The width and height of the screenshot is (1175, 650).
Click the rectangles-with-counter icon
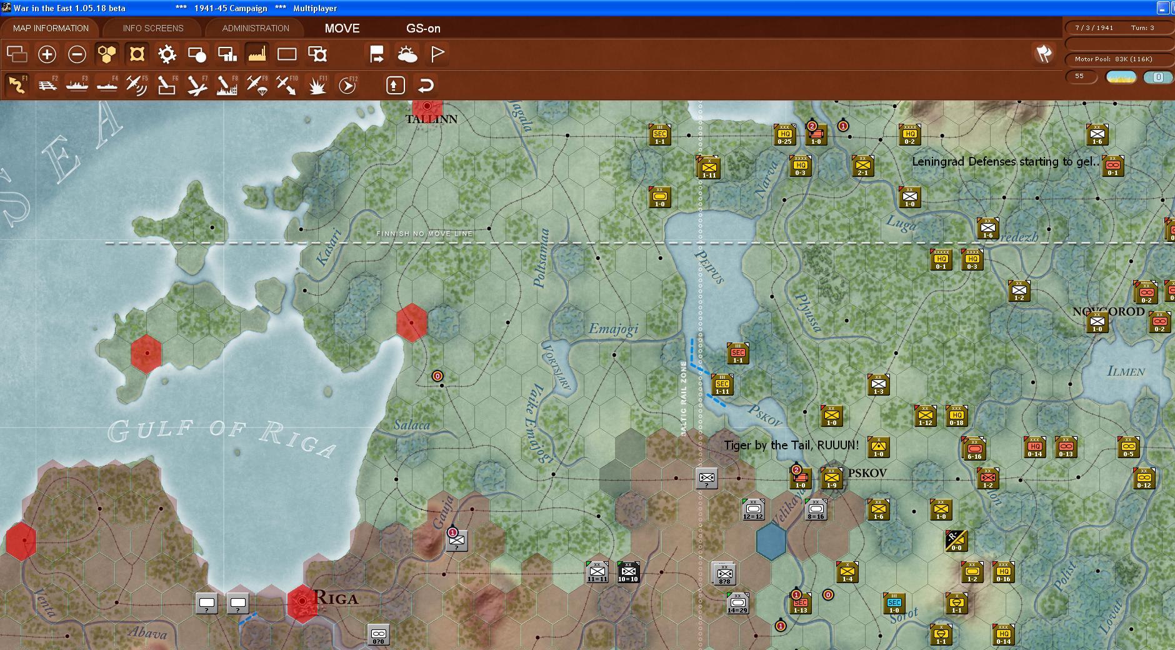tap(317, 54)
